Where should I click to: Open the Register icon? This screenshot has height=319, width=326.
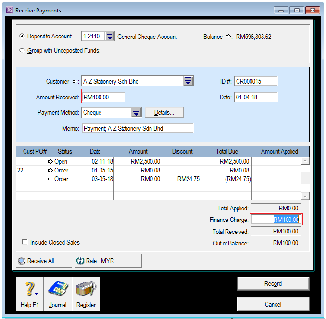point(86,294)
